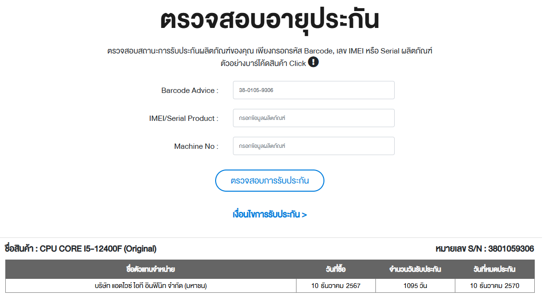Click the Machine No label
The image size is (554, 301).
(196, 146)
